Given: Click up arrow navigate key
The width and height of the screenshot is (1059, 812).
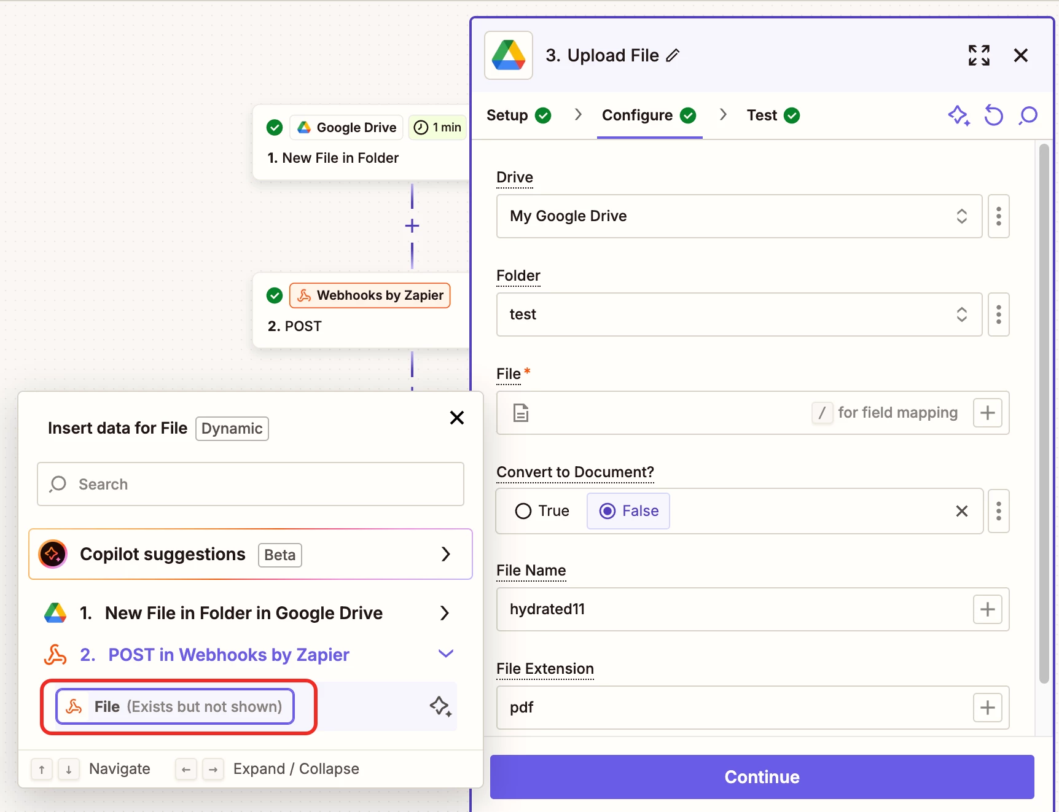Looking at the screenshot, I should [x=42, y=769].
